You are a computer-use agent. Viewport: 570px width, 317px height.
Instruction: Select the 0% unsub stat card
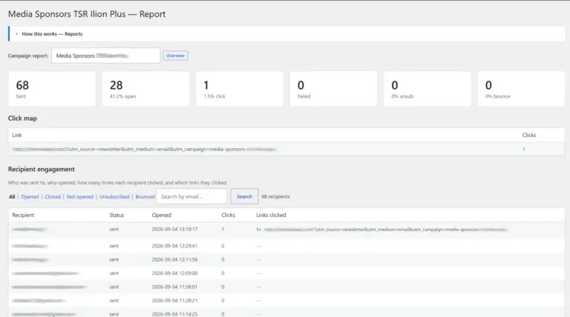(427, 89)
